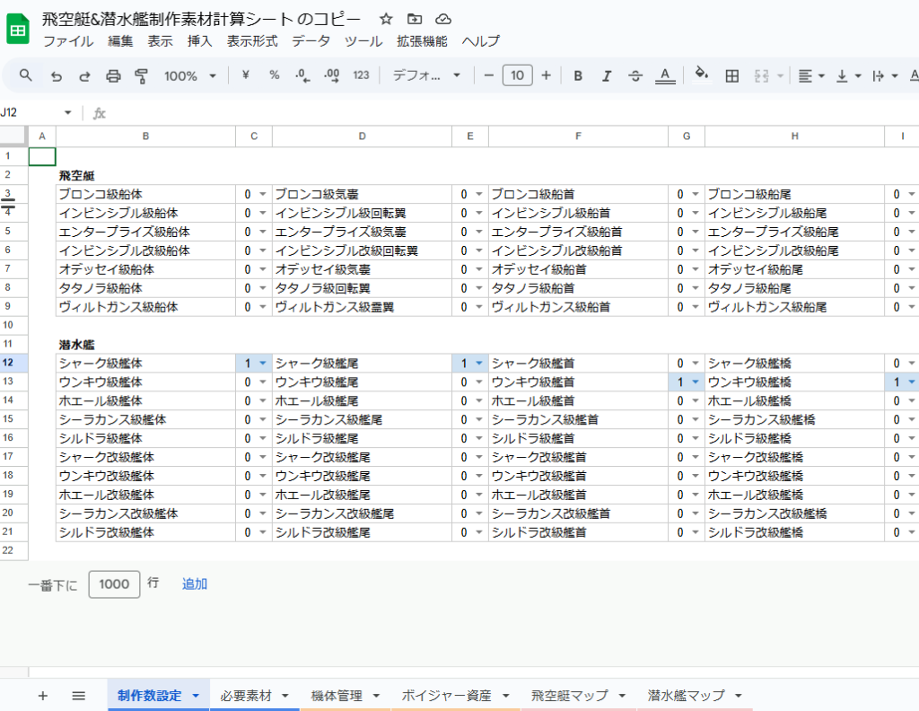Add a new sheet with plus button
Screen dimensions: 919x711
click(x=42, y=696)
